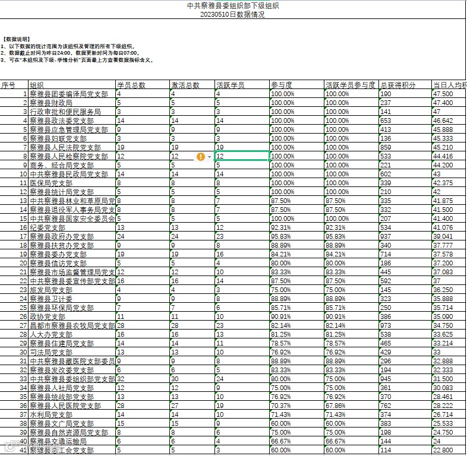Select the daily average cell 46.642
467x456 pixels.
(x=449, y=121)
